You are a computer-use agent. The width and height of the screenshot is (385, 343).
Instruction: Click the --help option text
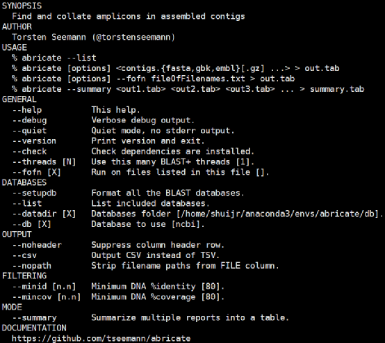click(27, 110)
